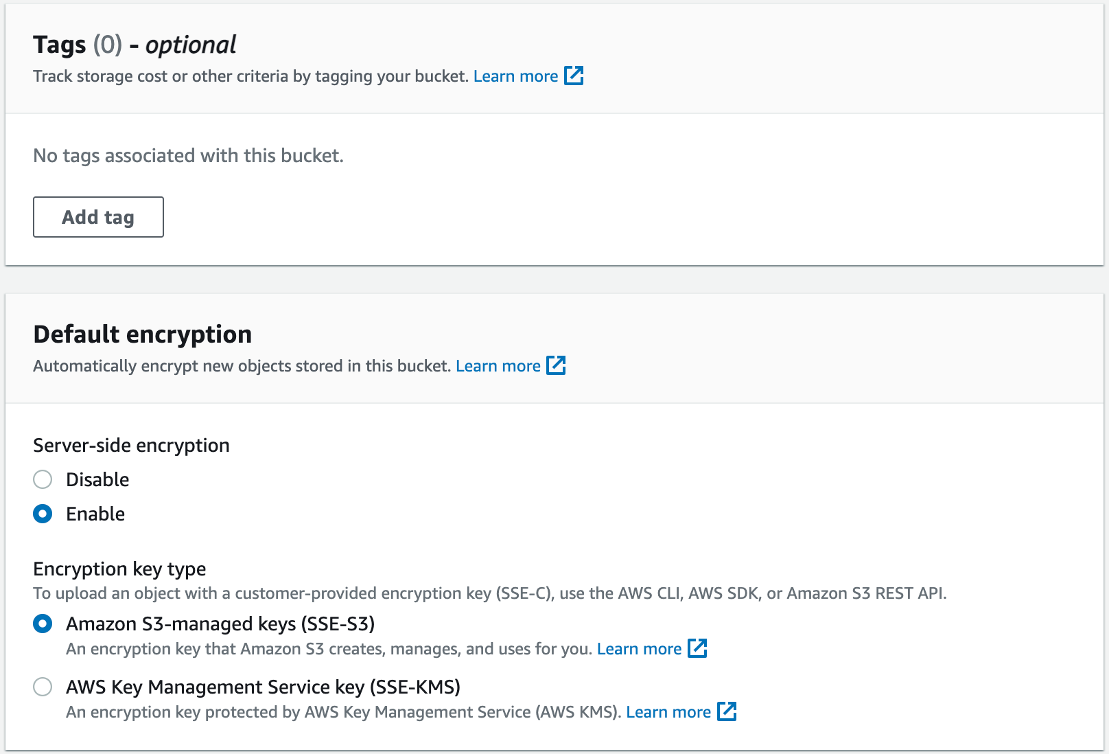This screenshot has height=754, width=1109.
Task: Open Learn more link about bucket tagging
Action: tap(515, 76)
